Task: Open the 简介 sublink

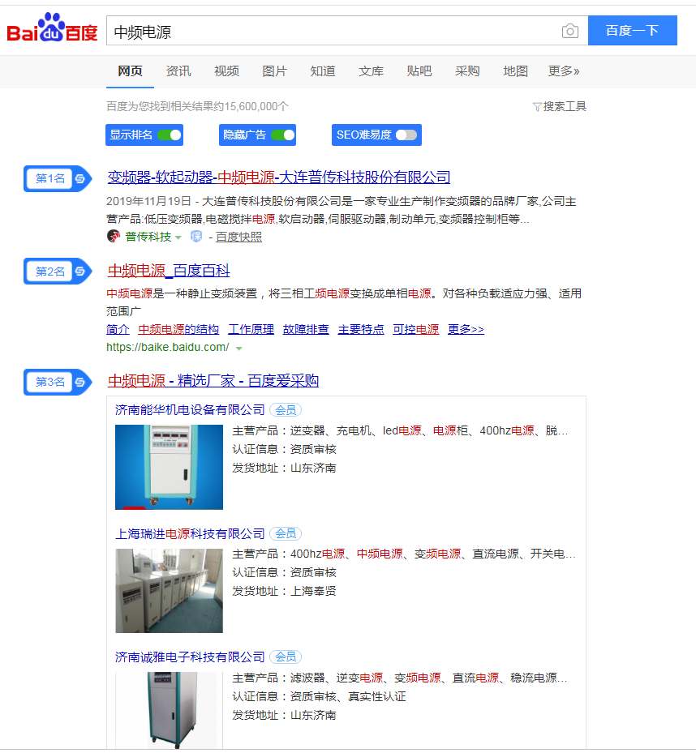Action: click(x=118, y=329)
